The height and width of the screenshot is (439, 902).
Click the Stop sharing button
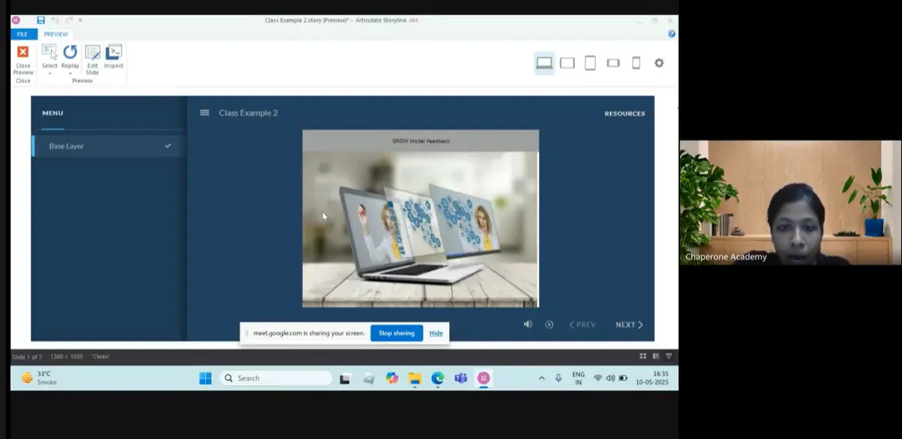coord(396,333)
